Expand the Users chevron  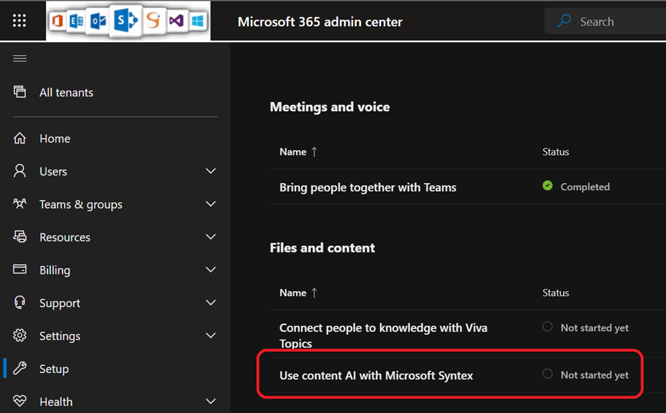pyautogui.click(x=210, y=171)
